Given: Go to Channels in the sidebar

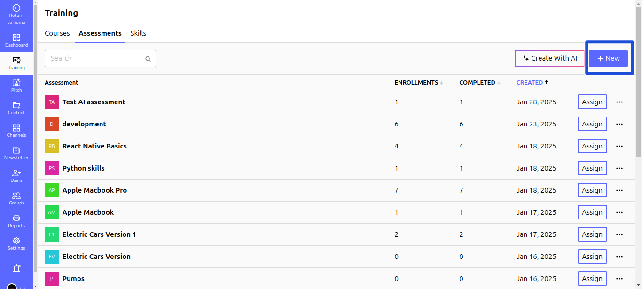Looking at the screenshot, I should (16, 128).
